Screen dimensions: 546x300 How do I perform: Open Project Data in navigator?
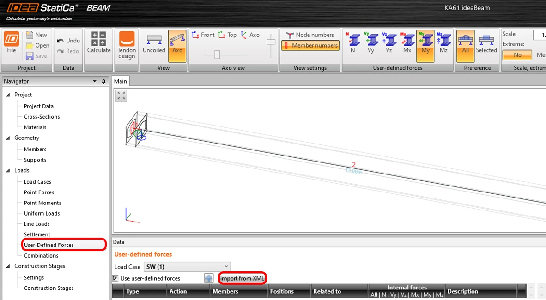39,106
